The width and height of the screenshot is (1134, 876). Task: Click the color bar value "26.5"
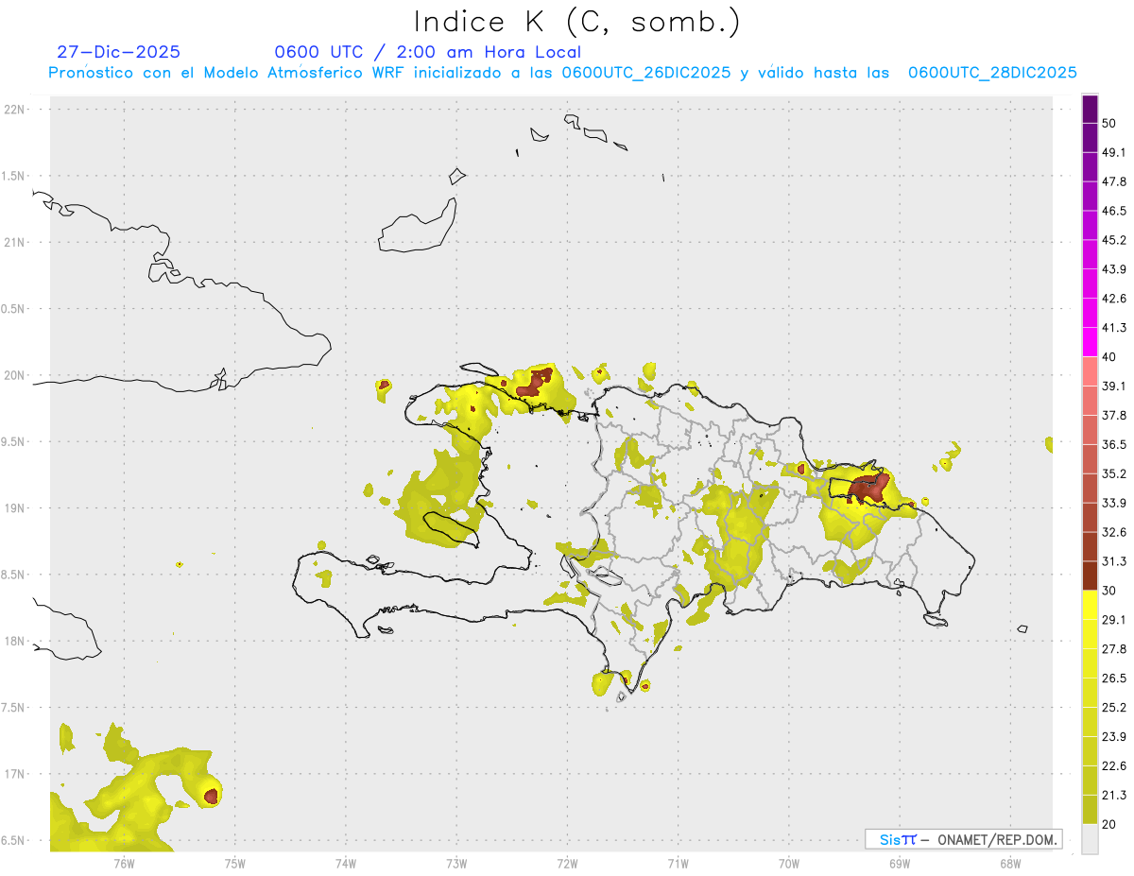[x=1114, y=678]
